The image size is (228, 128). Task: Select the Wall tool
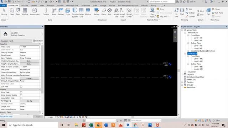12,12
